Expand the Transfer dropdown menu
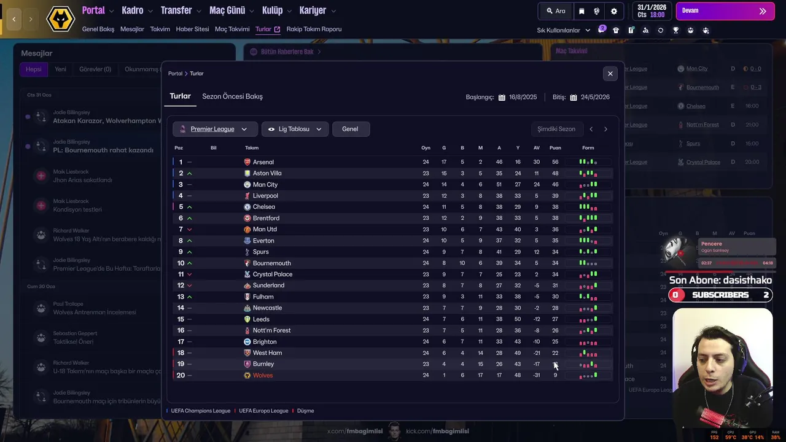Screen dimensions: 786x442 tap(181, 10)
